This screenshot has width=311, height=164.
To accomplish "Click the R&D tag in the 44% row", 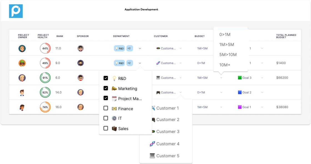I will 119,48.
